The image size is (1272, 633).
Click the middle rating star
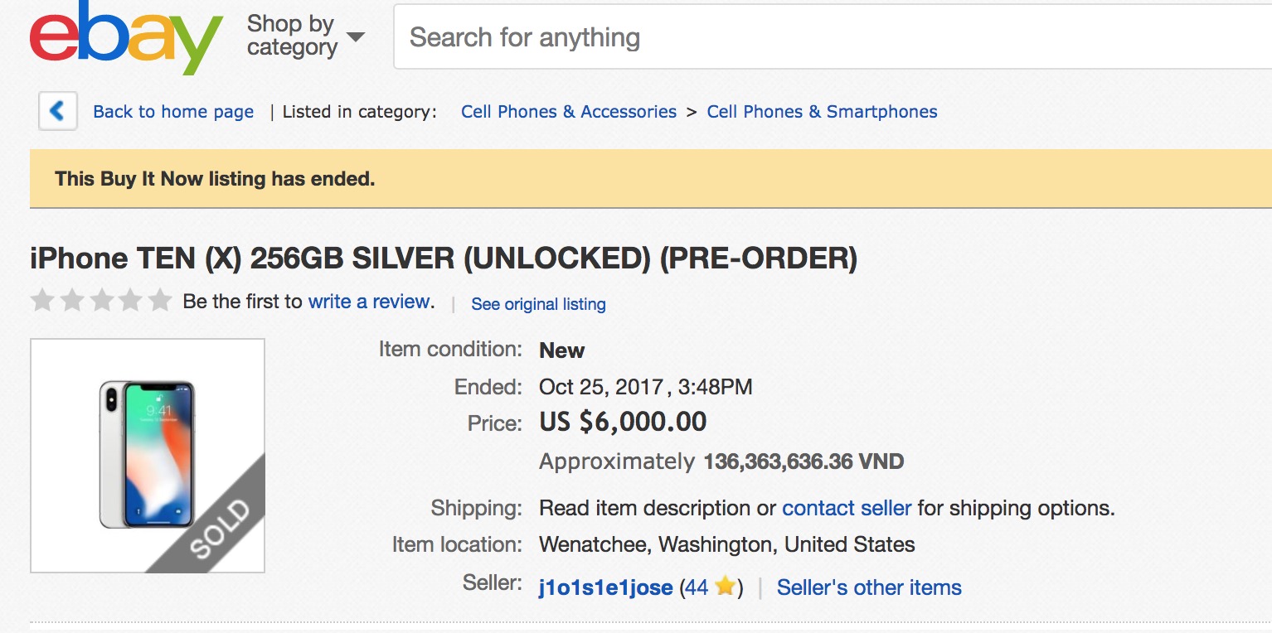[101, 301]
